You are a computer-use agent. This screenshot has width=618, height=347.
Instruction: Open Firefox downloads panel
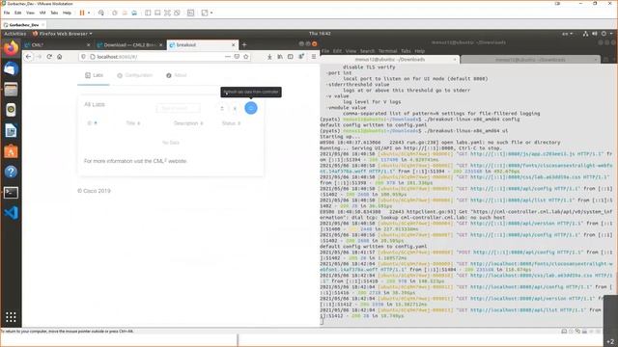pos(269,57)
